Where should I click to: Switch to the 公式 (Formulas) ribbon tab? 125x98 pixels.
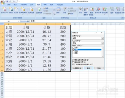[x=32, y=5]
